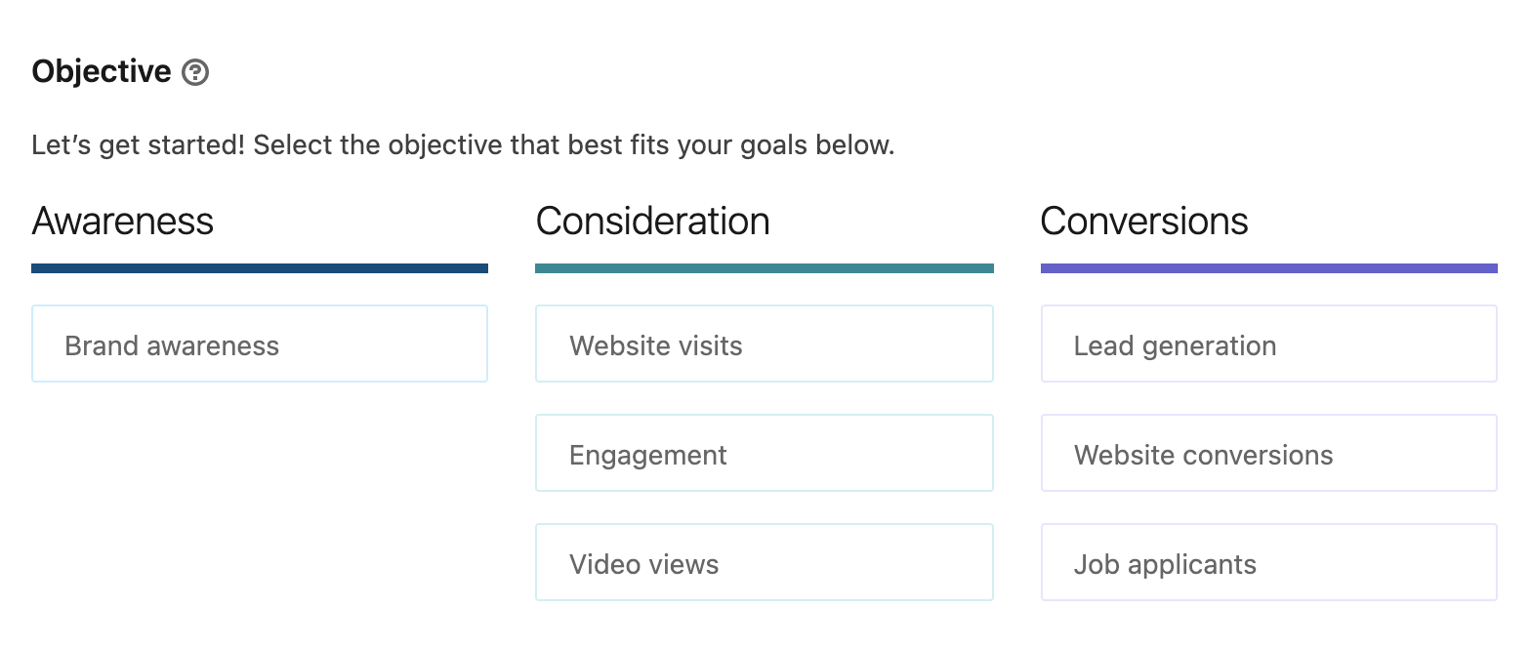This screenshot has width=1531, height=648.
Task: Click the purple bar under Conversions
Action: tap(1268, 268)
